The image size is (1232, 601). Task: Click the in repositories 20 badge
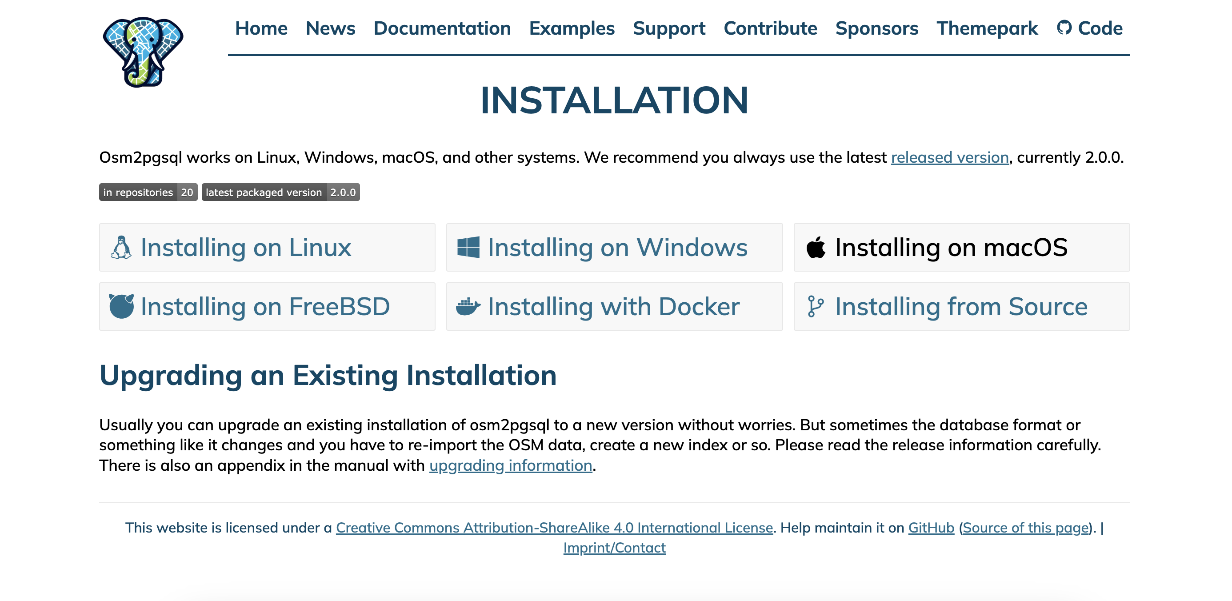(148, 192)
